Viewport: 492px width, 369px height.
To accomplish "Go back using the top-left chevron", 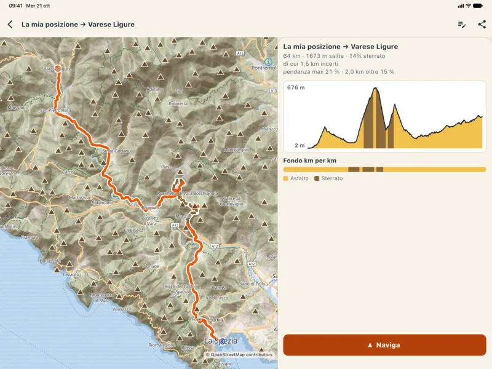I will [10, 25].
